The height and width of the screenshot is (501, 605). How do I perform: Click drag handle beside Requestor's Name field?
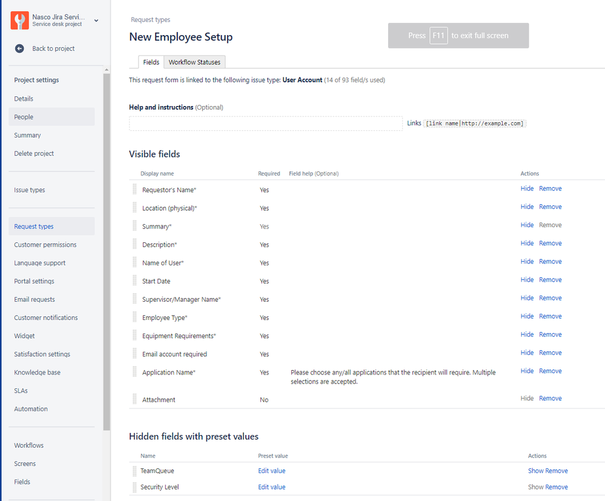click(x=134, y=188)
